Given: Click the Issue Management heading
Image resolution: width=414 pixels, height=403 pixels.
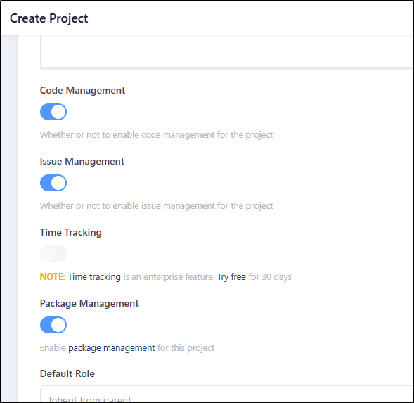Looking at the screenshot, I should pyautogui.click(x=82, y=162).
